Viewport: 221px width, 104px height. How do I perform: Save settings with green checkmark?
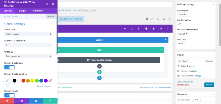click(x=50, y=101)
